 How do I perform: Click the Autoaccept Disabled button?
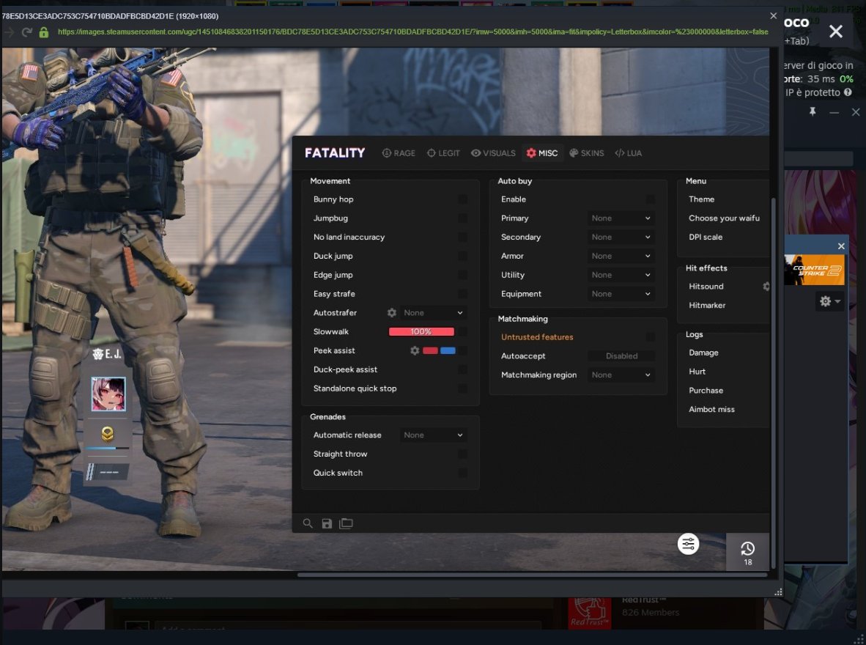pyautogui.click(x=621, y=356)
